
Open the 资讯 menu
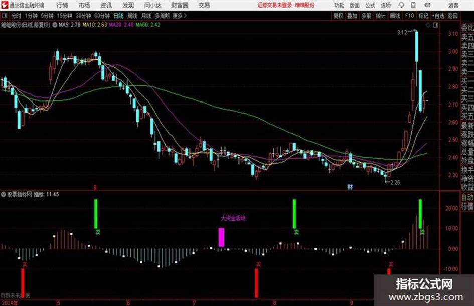[x=106, y=5]
